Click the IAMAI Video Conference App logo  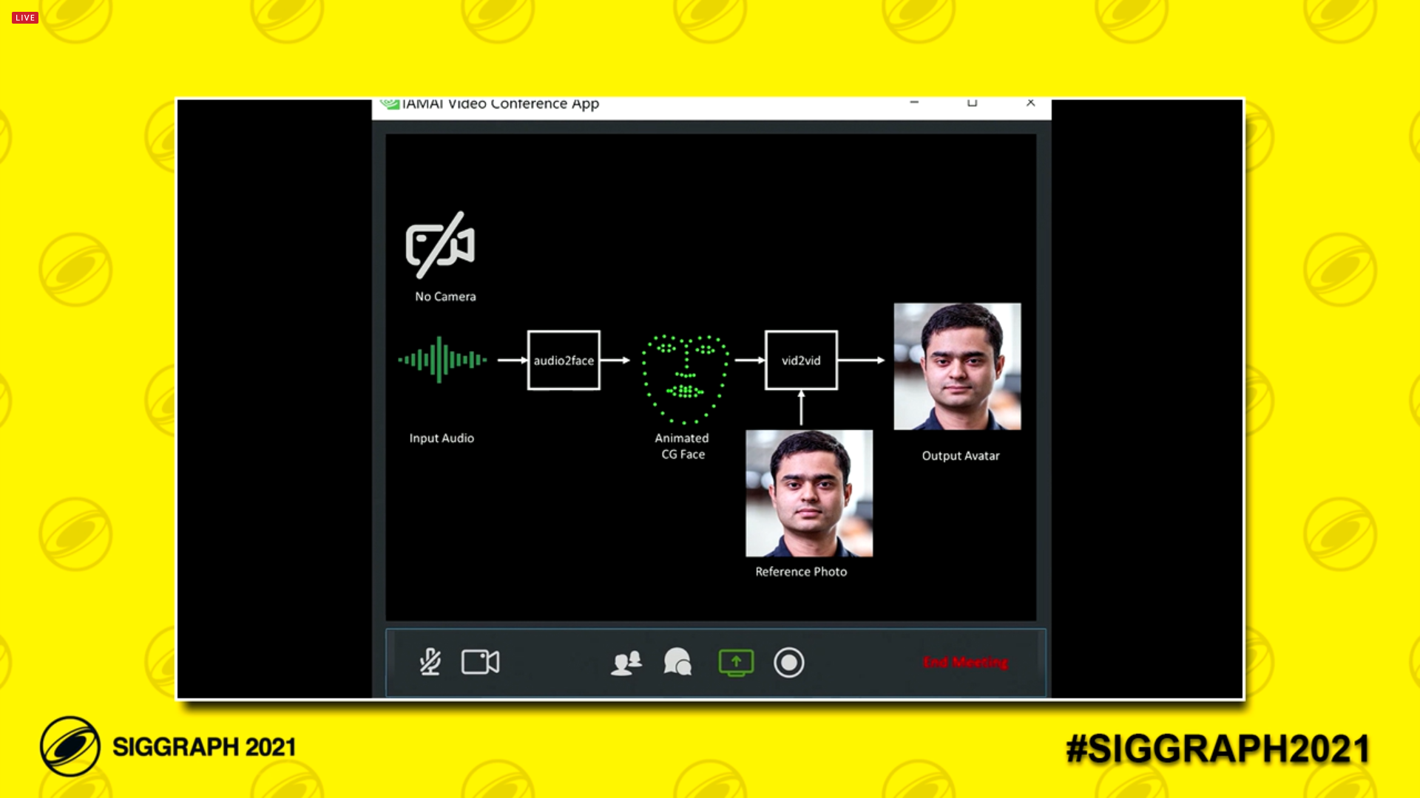(x=388, y=103)
